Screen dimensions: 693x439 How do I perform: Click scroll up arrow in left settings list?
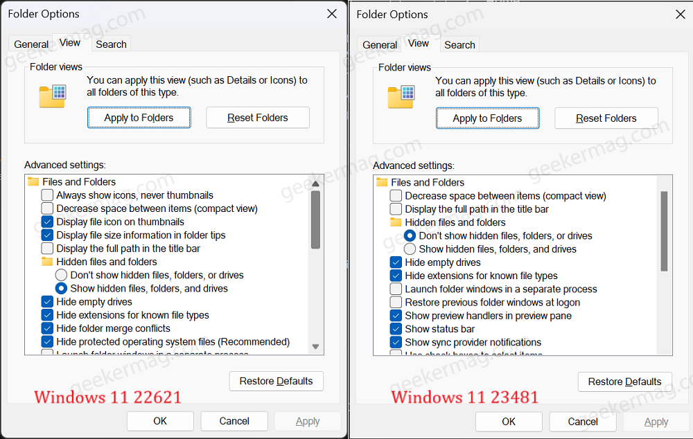point(315,183)
